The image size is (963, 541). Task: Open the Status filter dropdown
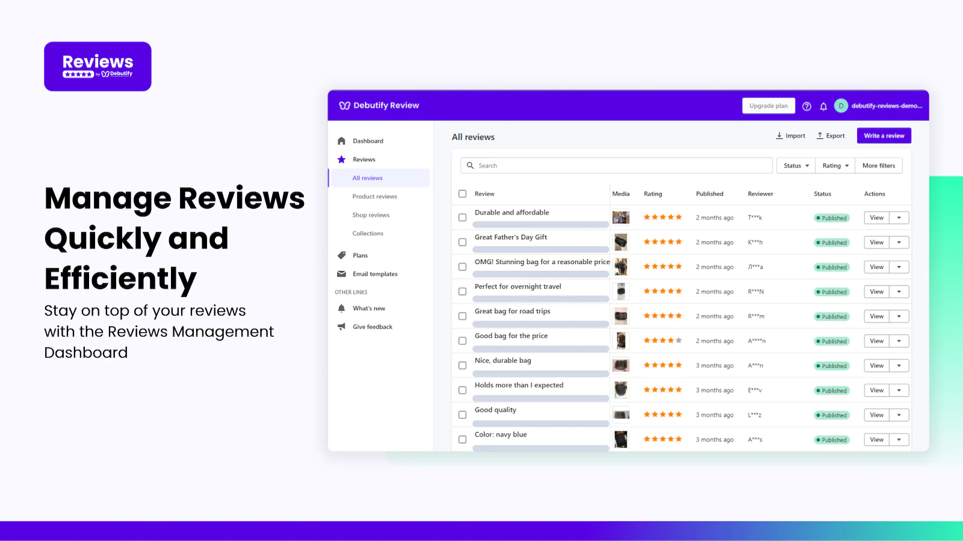(x=796, y=166)
